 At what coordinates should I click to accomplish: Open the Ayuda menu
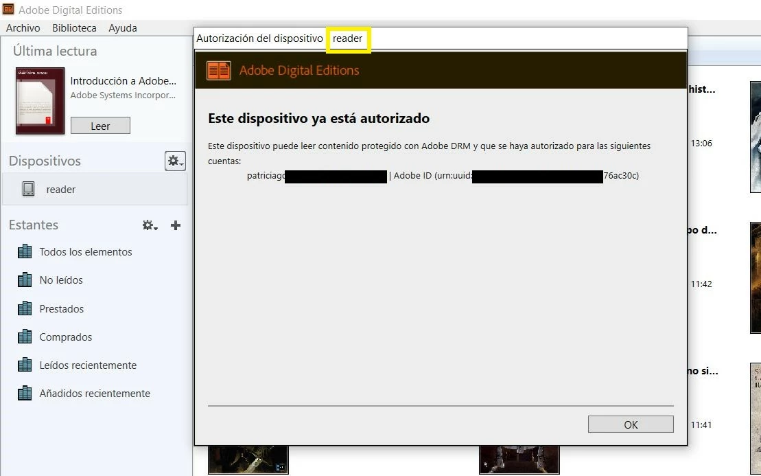click(x=122, y=28)
